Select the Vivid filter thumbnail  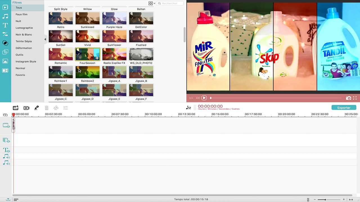pyautogui.click(x=87, y=36)
